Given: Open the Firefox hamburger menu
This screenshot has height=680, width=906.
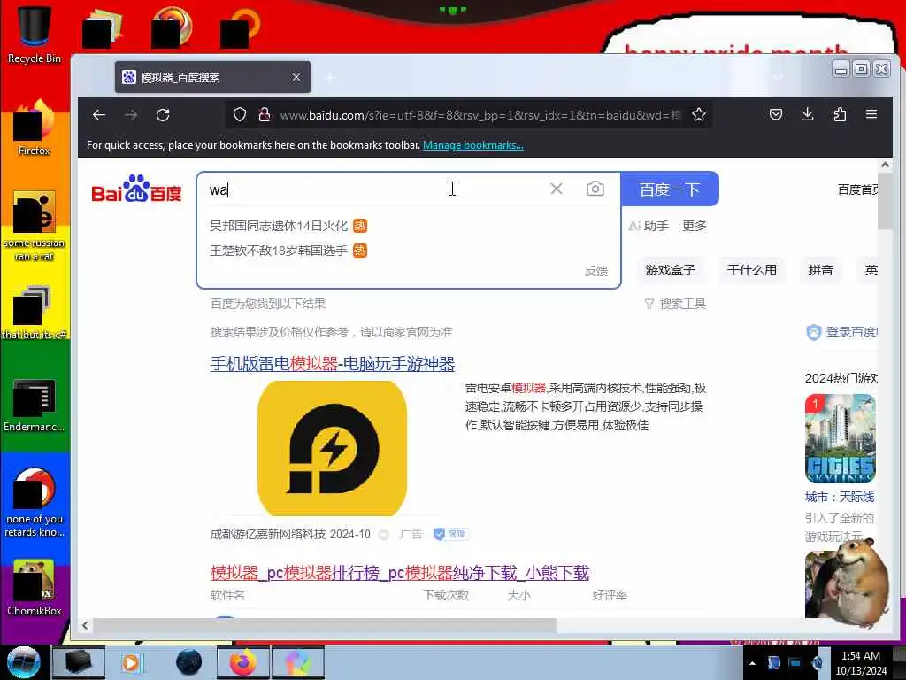Looking at the screenshot, I should [871, 114].
